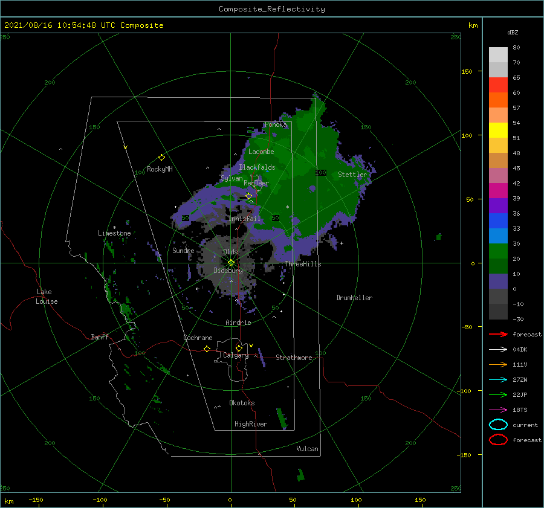Click the Innisfail city label
Image resolution: width=544 pixels, height=508 pixels.
click(245, 219)
